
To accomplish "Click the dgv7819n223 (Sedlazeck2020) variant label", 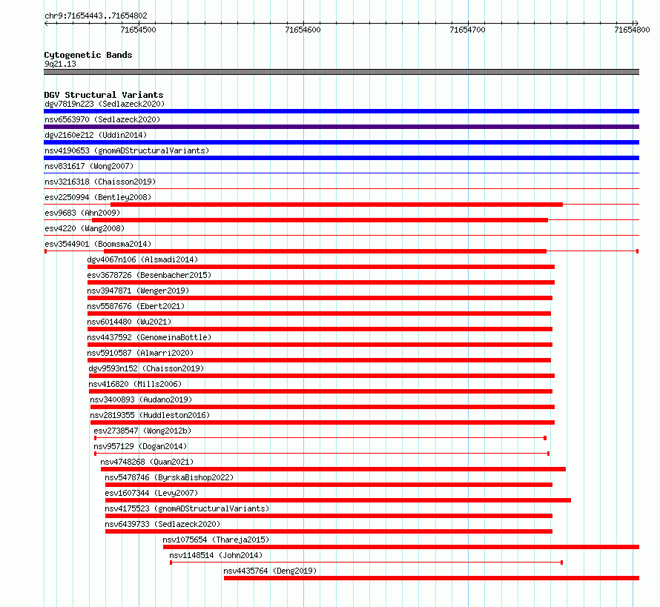I will [x=105, y=104].
